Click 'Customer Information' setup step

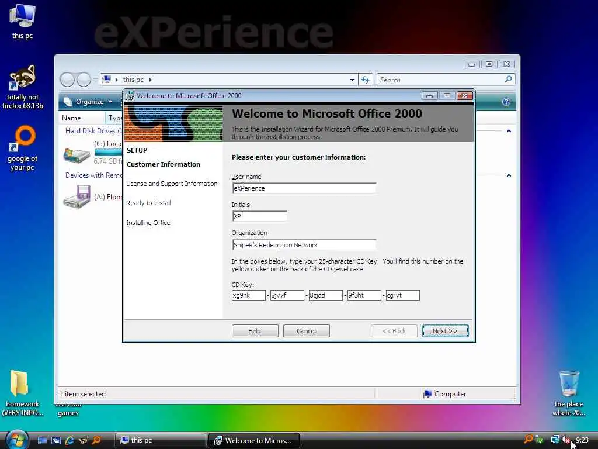pos(164,164)
